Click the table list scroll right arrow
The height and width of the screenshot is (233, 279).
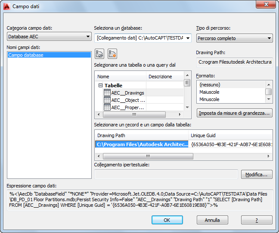click(x=180, y=114)
